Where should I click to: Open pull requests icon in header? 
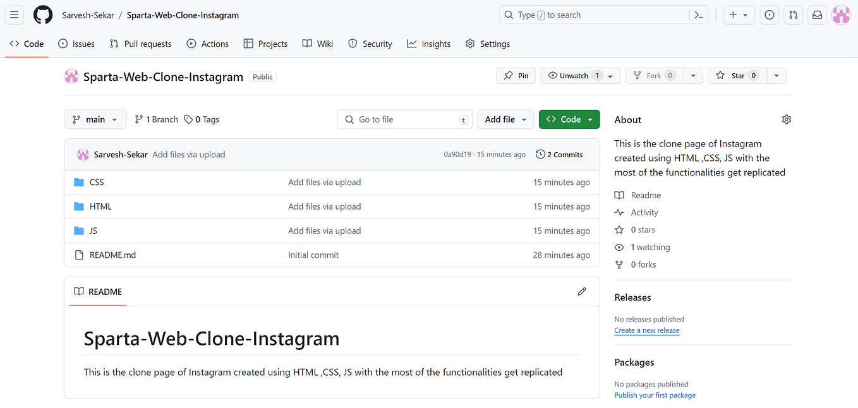(794, 15)
